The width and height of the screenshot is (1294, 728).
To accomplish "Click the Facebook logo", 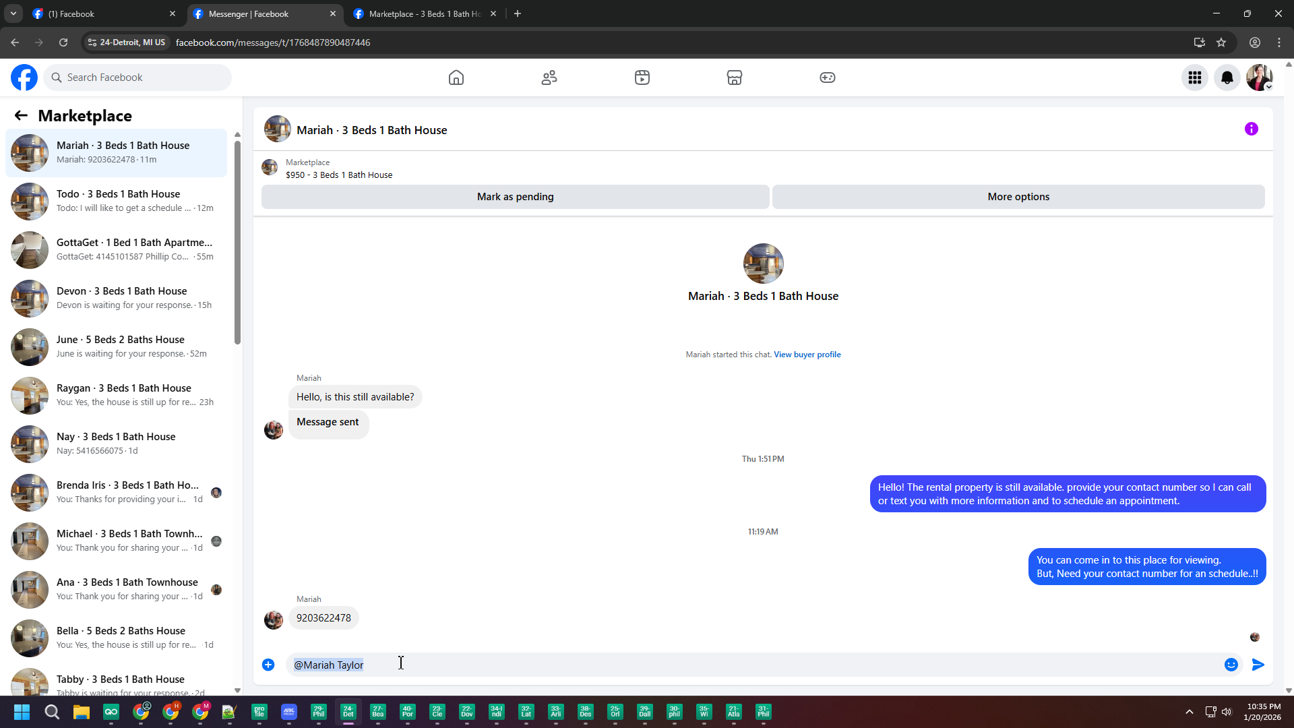I will [x=24, y=78].
